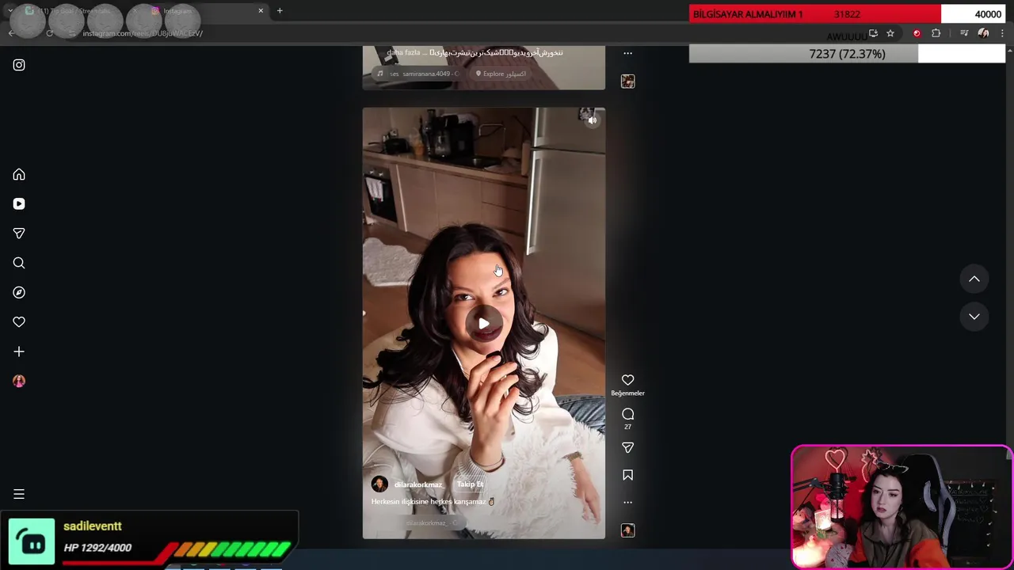Image resolution: width=1014 pixels, height=570 pixels.
Task: Click the BİLGİSAYAR ALMALIYIM goal bar
Action: click(x=848, y=14)
